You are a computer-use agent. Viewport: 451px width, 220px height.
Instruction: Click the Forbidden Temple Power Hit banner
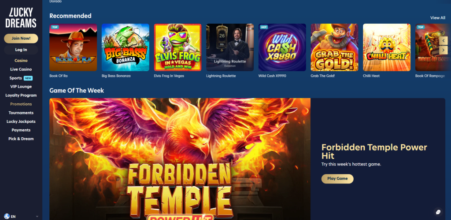[x=180, y=159]
